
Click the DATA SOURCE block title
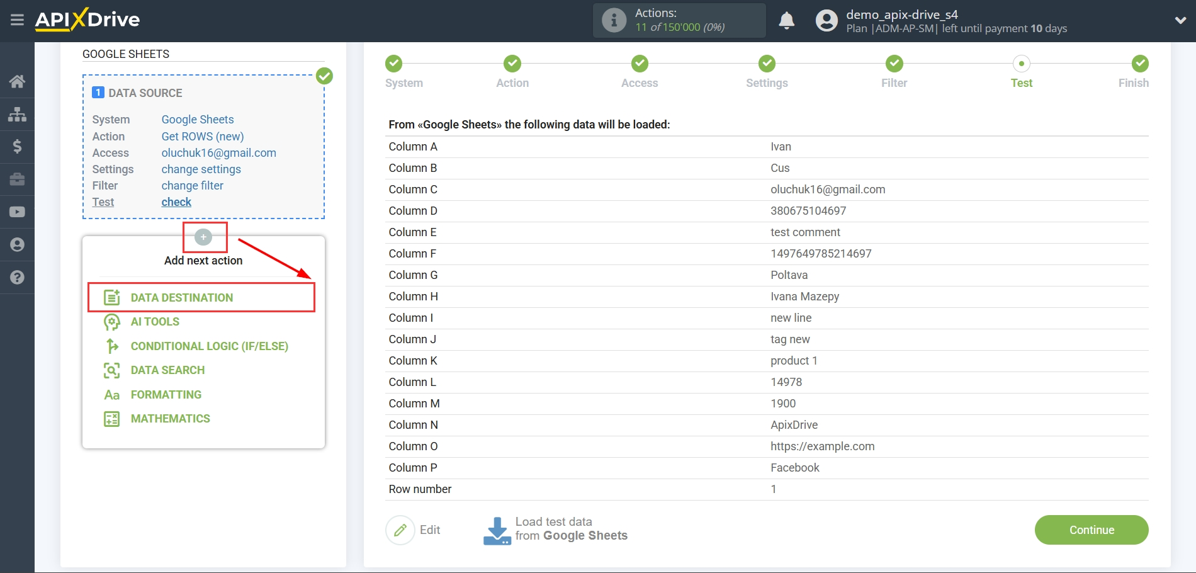tap(145, 93)
